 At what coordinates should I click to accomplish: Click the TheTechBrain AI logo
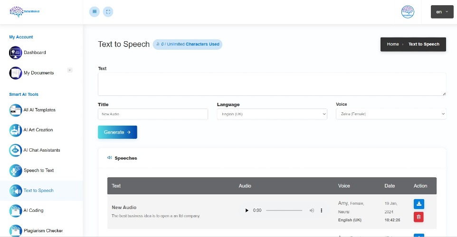point(25,12)
